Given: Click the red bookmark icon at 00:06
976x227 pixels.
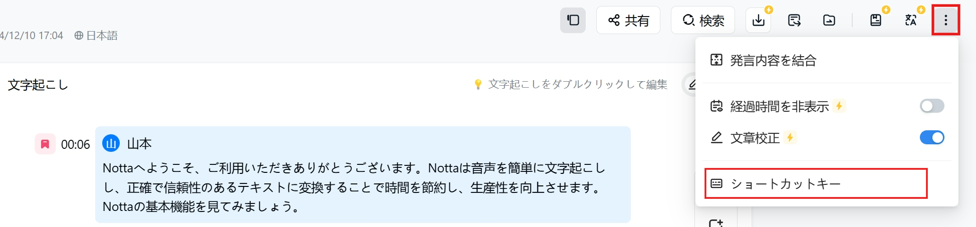Looking at the screenshot, I should coord(45,144).
